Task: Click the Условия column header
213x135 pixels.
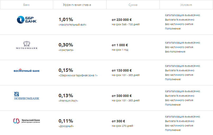Action: pyautogui.click(x=186, y=5)
